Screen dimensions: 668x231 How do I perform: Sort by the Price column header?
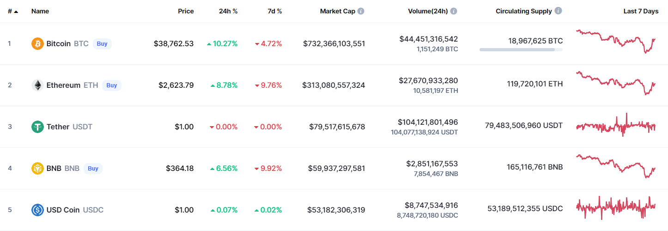click(186, 11)
